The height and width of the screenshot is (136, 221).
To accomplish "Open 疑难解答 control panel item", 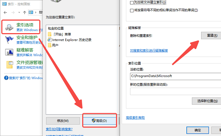I will [25, 50].
